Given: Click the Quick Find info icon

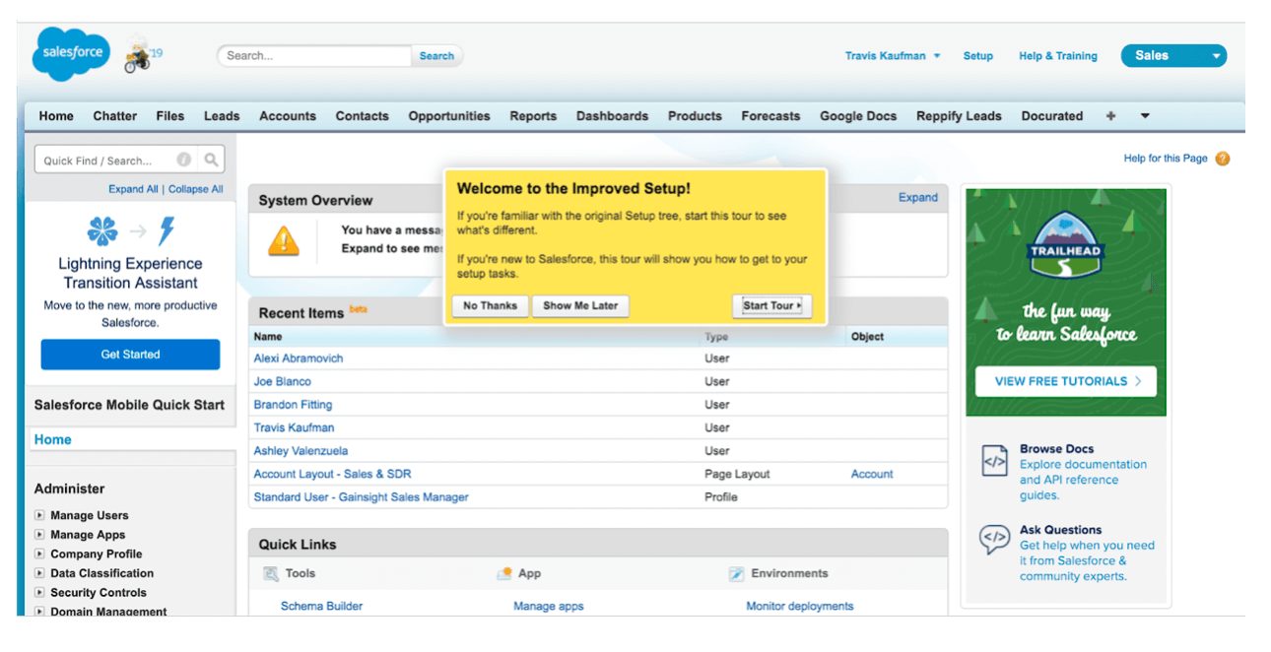Looking at the screenshot, I should point(184,160).
